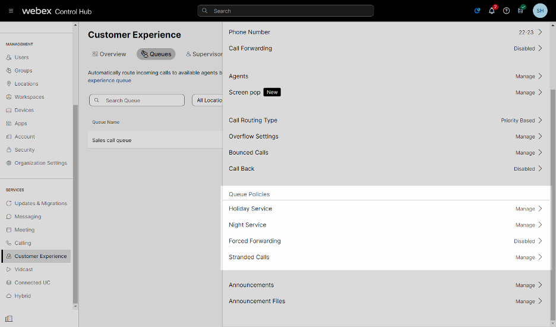
Task: Open Calling in the Services menu
Action: (x=23, y=243)
